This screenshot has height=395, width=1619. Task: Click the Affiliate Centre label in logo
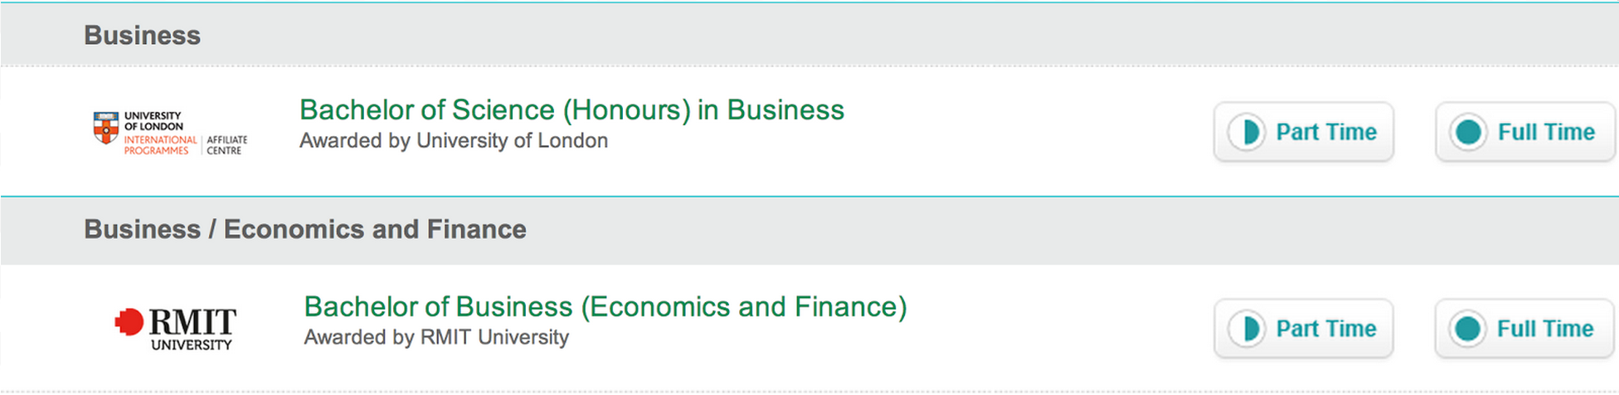(x=226, y=145)
